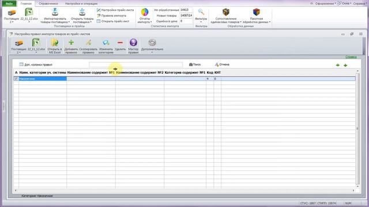Open the 22_11_12.xlsx Excel file in main ribbon
Viewport: 369px width, 207px height.
[29, 12]
